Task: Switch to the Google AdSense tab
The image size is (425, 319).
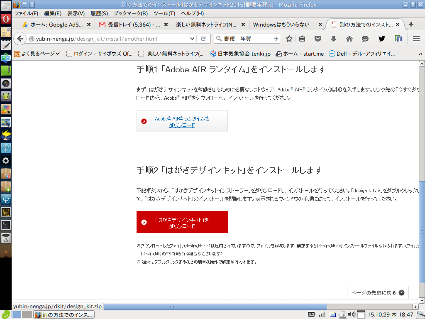Action: point(56,25)
